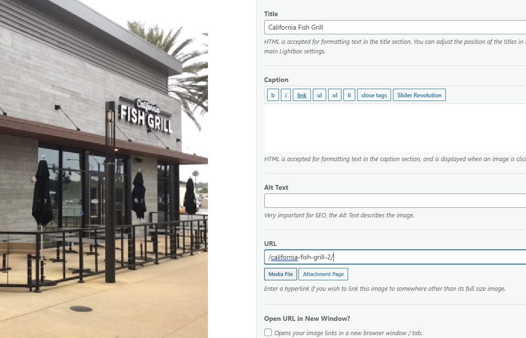Click the 'Opens your image links' checkbox label
This screenshot has width=526, height=338.
[348, 333]
